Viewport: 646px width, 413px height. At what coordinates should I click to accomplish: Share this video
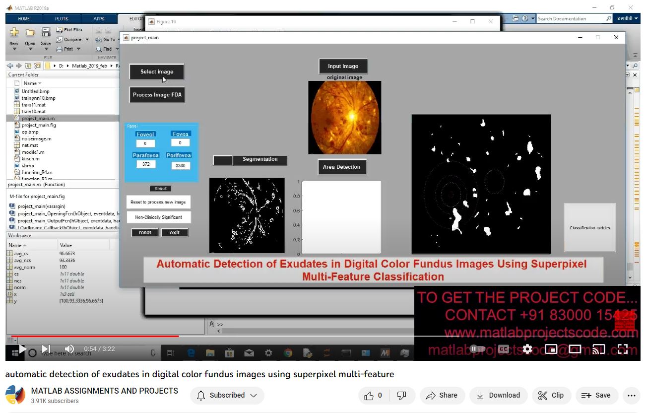pyautogui.click(x=442, y=395)
